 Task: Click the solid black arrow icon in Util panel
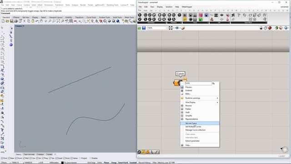coord(222,15)
